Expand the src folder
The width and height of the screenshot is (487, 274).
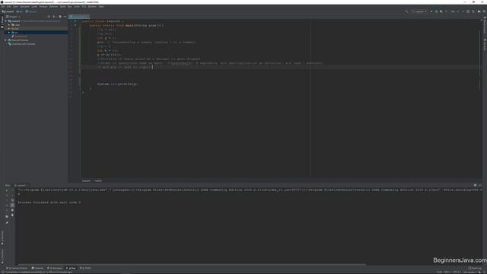(x=9, y=32)
